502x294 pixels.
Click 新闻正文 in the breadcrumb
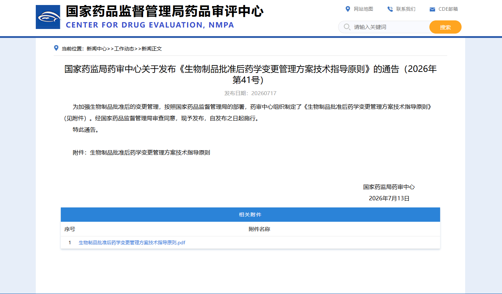click(x=152, y=49)
